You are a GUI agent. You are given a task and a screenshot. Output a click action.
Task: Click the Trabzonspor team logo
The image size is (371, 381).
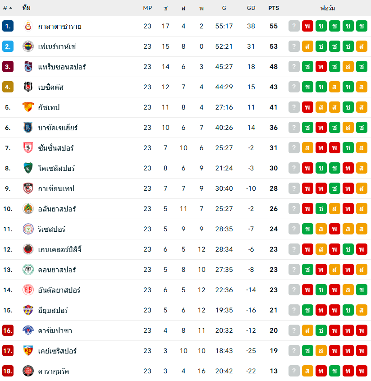[28, 67]
